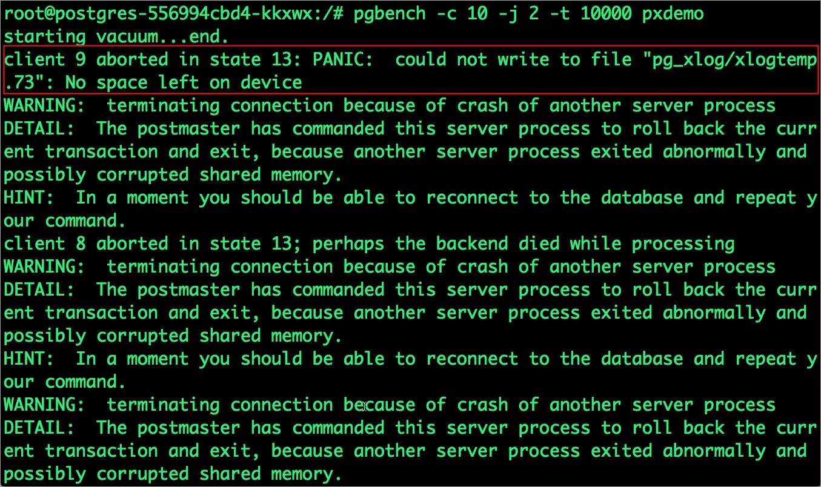
Task: Click the 'starting vacuum...end.' output line
Action: click(x=116, y=36)
